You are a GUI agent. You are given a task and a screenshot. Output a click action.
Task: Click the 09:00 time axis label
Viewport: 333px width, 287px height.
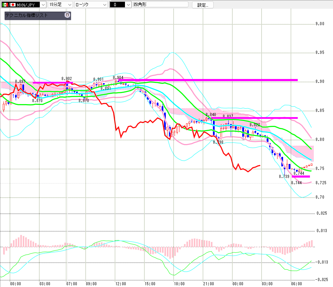[91, 284]
